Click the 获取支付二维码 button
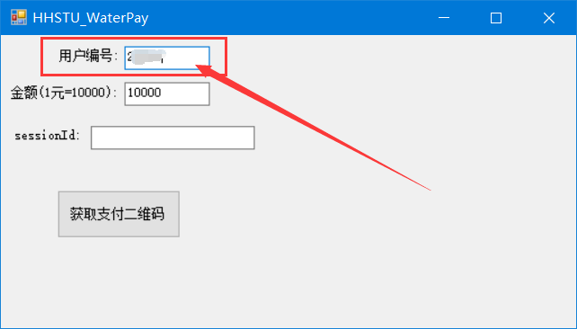The width and height of the screenshot is (577, 329). click(x=119, y=214)
